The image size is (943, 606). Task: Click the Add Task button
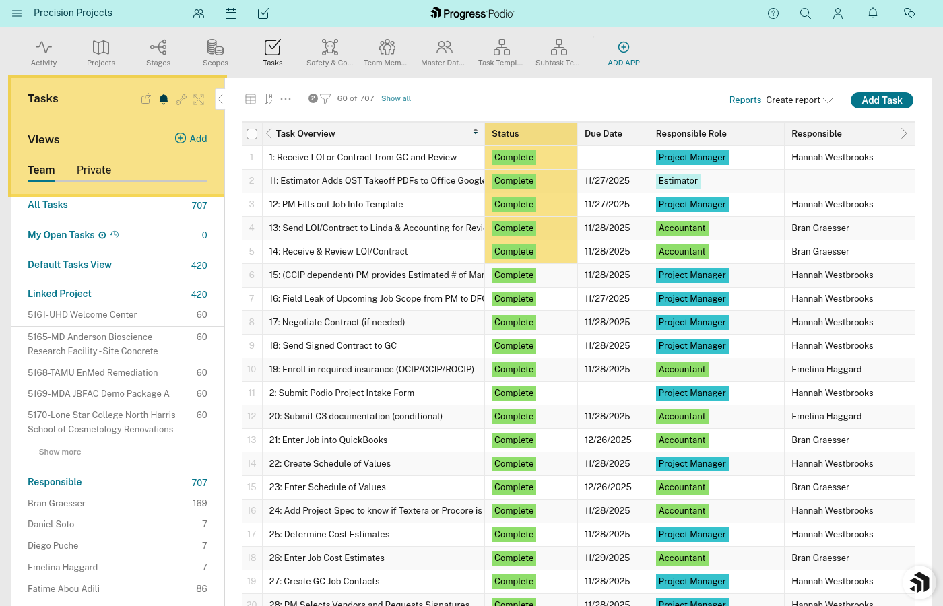point(882,100)
